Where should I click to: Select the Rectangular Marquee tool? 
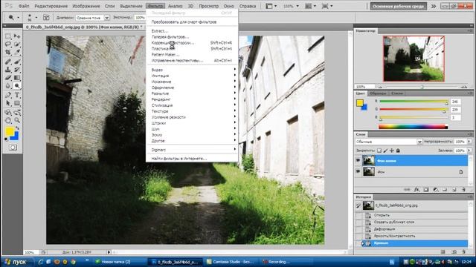[8, 36]
